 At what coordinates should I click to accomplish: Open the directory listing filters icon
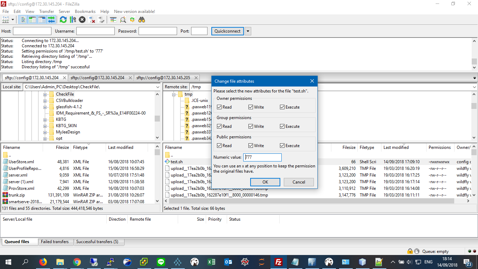click(113, 20)
